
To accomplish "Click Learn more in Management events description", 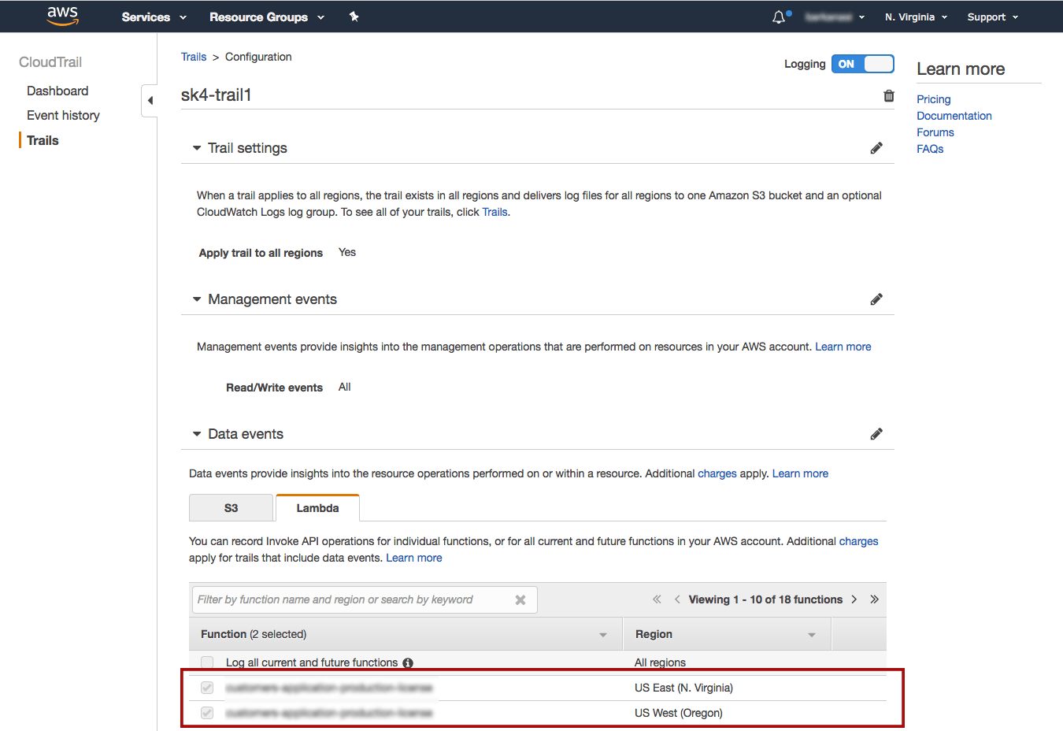I will [x=843, y=347].
